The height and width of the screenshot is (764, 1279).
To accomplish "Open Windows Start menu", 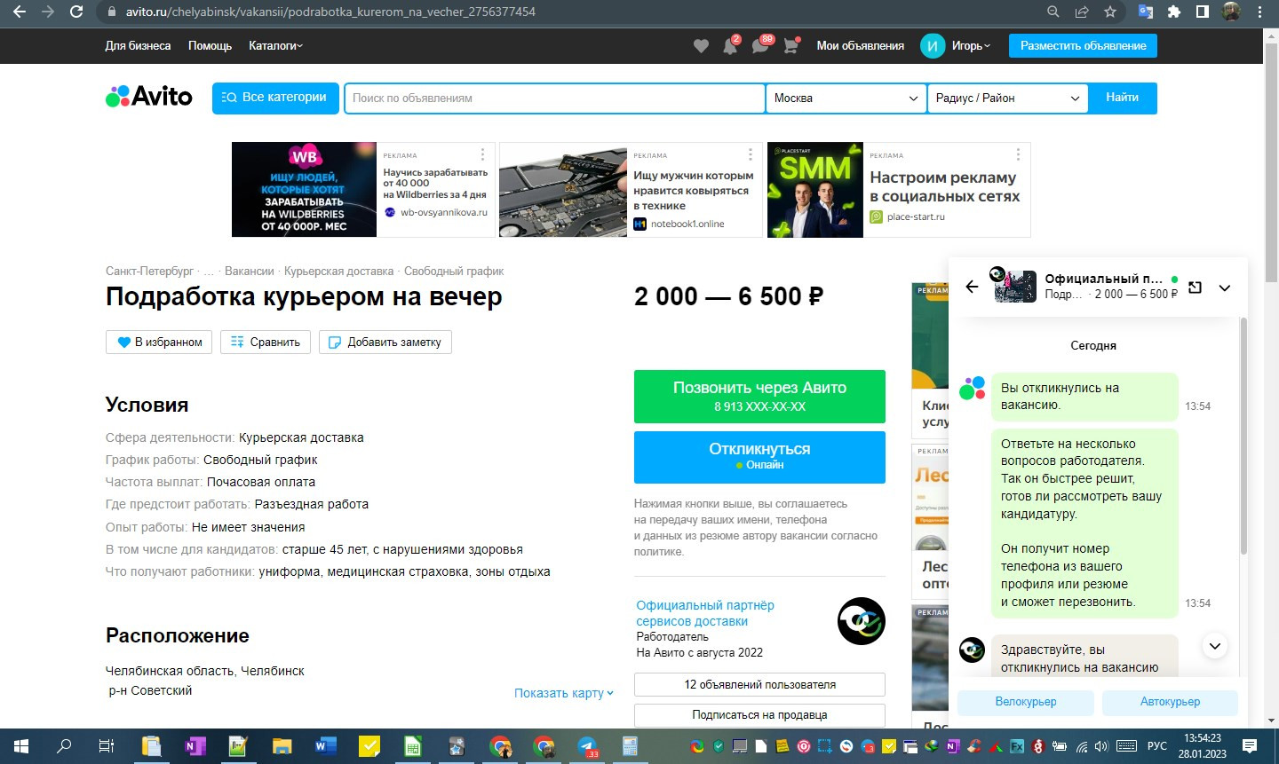I will [21, 746].
